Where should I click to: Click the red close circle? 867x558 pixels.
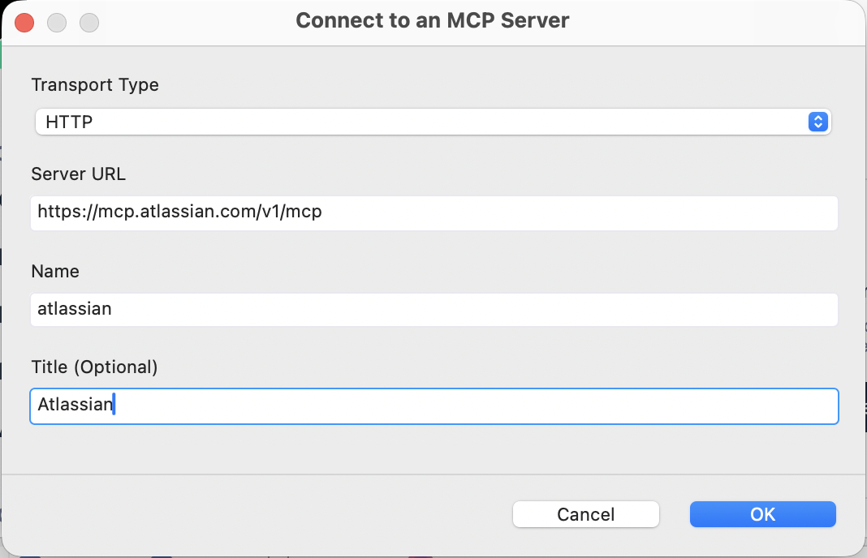[24, 22]
